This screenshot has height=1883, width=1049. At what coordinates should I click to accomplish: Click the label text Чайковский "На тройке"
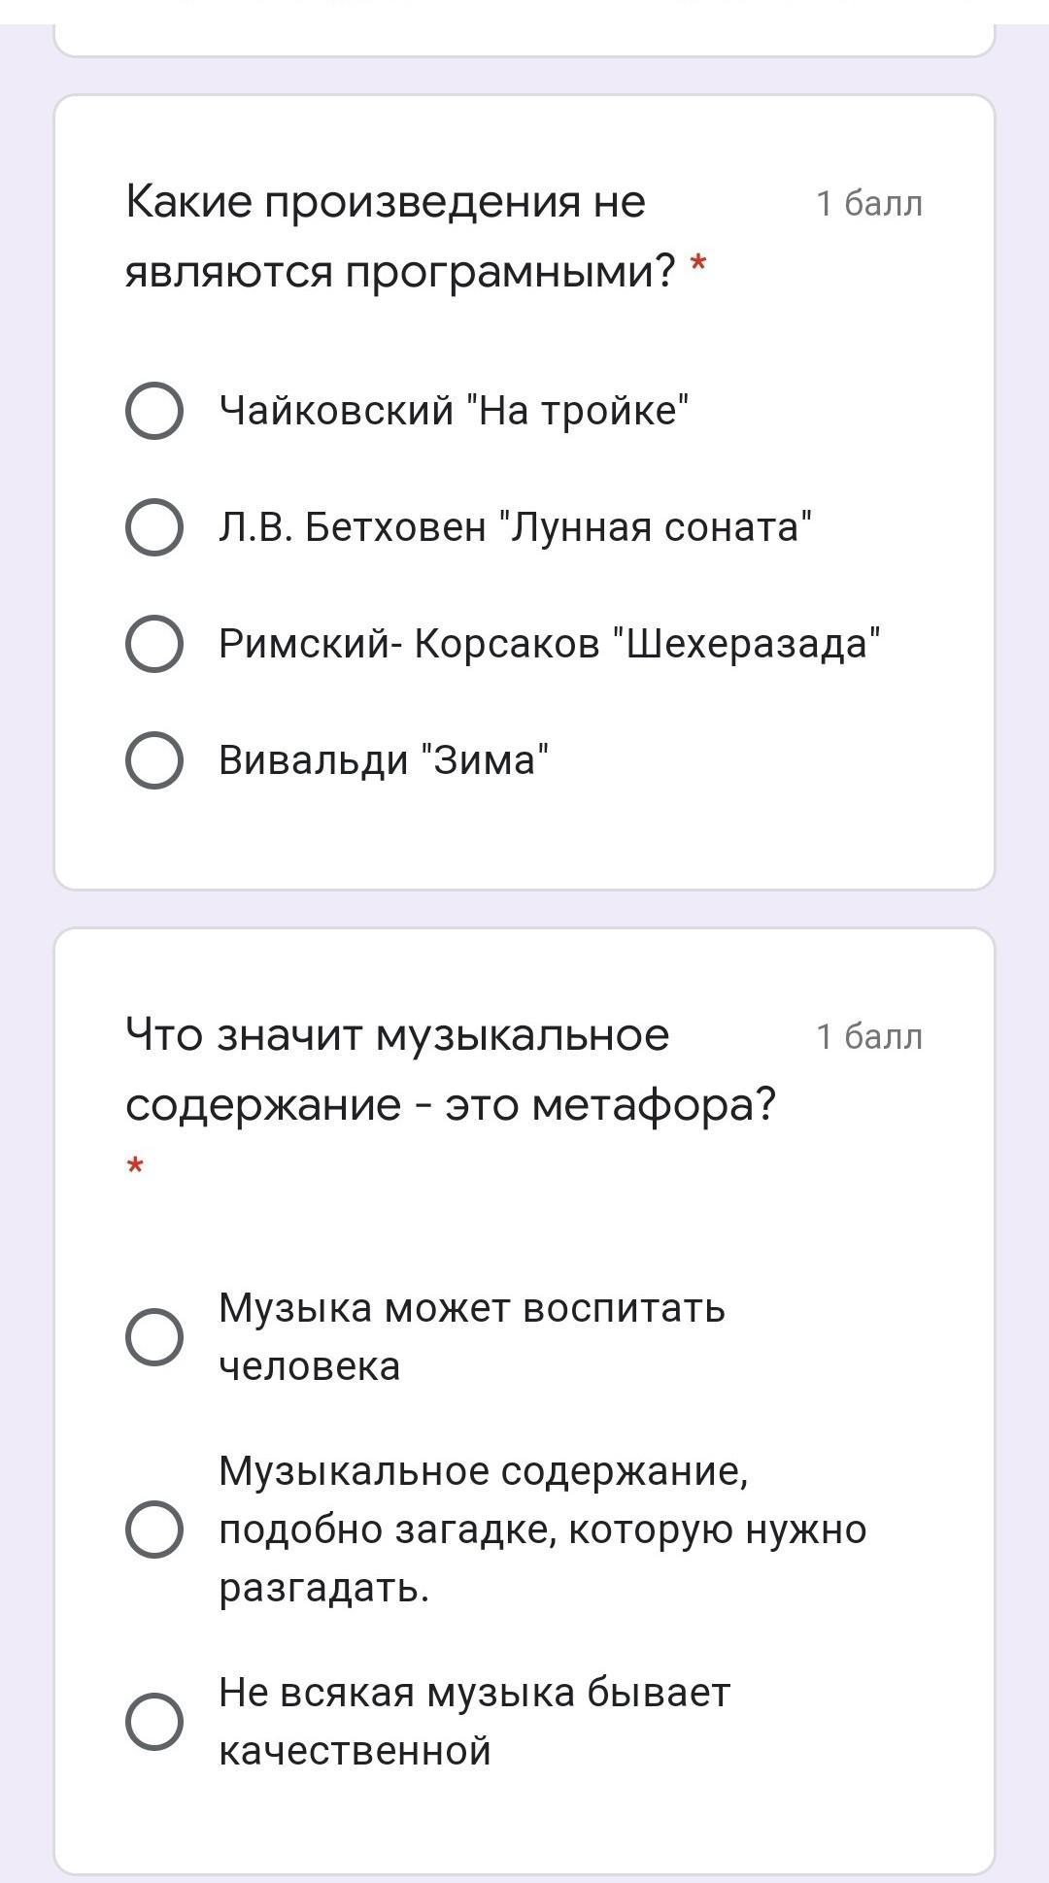454,411
